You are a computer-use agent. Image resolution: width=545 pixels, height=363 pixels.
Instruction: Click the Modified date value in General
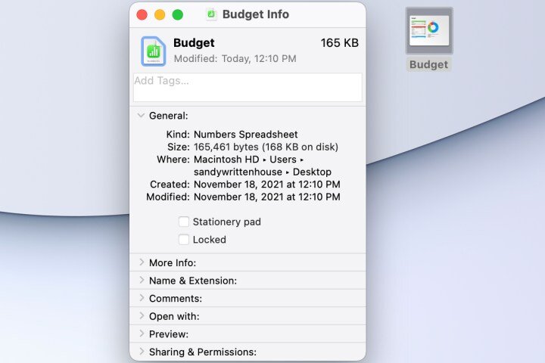point(267,197)
